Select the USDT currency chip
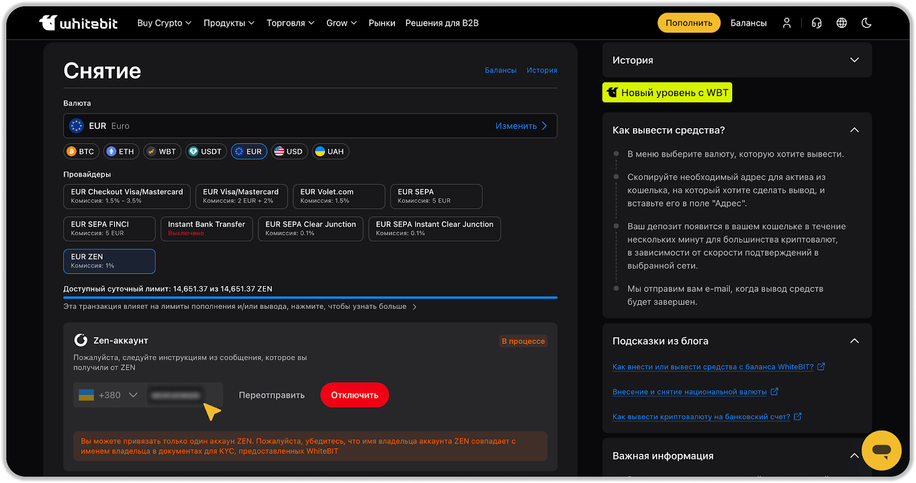 pyautogui.click(x=206, y=152)
